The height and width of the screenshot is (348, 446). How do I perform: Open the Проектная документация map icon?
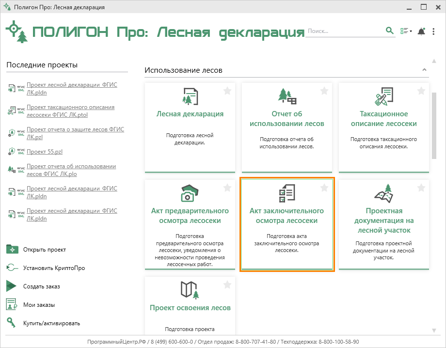[384, 193]
